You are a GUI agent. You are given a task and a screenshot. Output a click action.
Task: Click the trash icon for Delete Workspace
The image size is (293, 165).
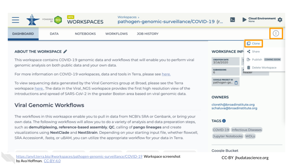coord(248,68)
